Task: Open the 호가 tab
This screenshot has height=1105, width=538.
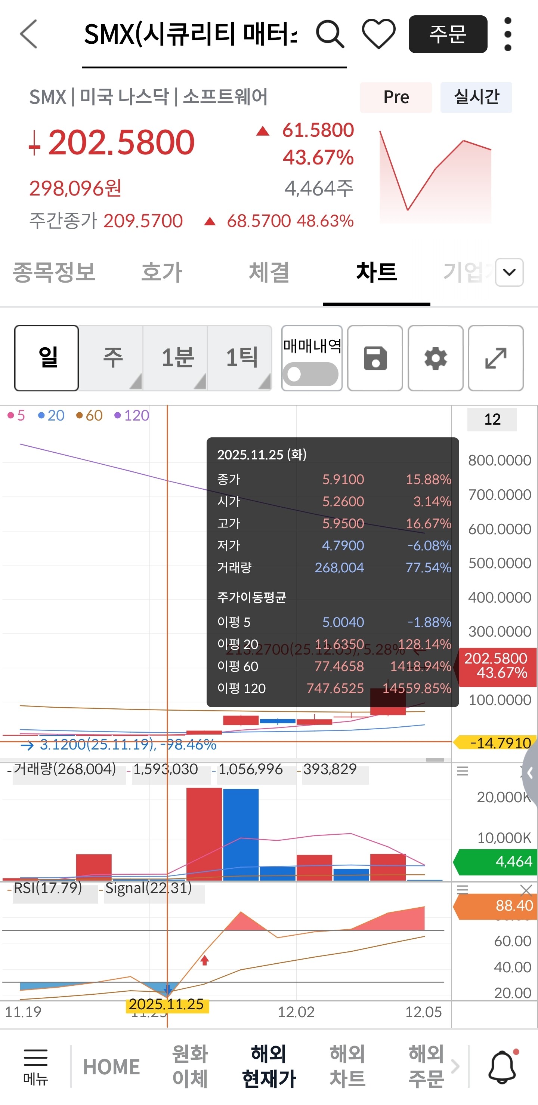Action: 162,272
